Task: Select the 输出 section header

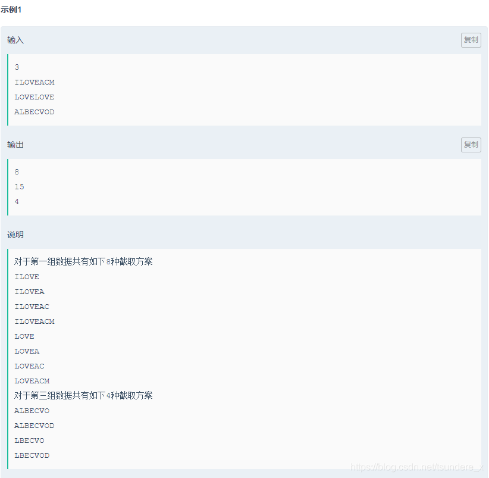Action: tap(15, 145)
